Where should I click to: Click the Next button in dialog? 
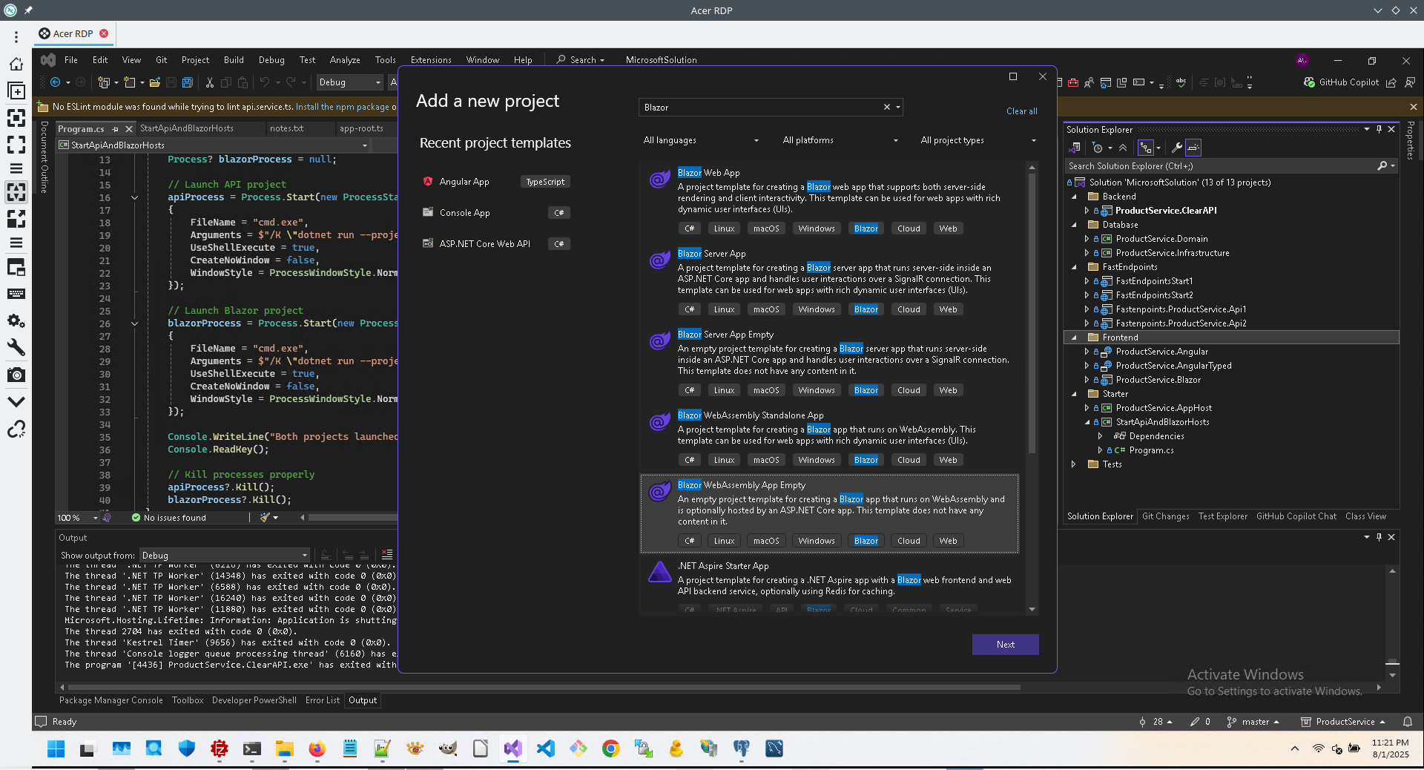pos(1005,645)
